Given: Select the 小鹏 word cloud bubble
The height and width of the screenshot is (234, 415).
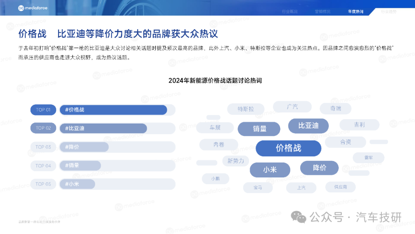Looking at the screenshot, I should (216, 179).
